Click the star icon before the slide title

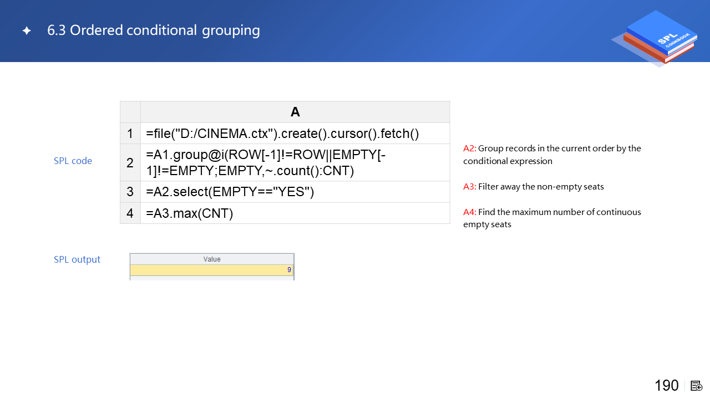pyautogui.click(x=27, y=31)
